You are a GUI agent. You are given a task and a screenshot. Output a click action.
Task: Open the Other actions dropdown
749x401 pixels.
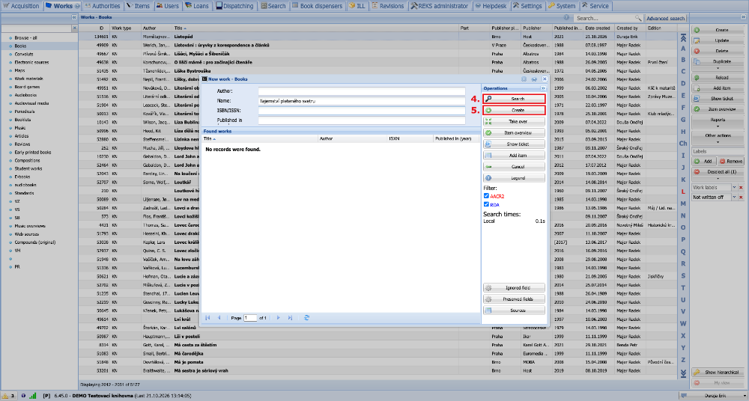(718, 138)
